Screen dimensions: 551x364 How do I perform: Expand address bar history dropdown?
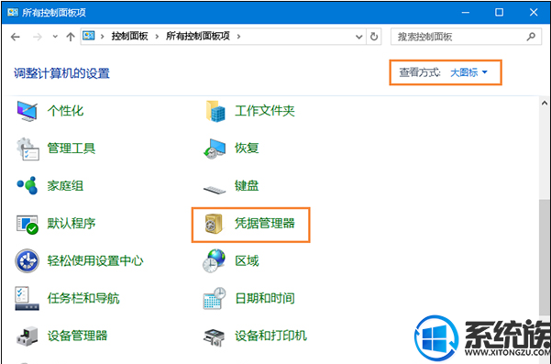pyautogui.click(x=358, y=37)
